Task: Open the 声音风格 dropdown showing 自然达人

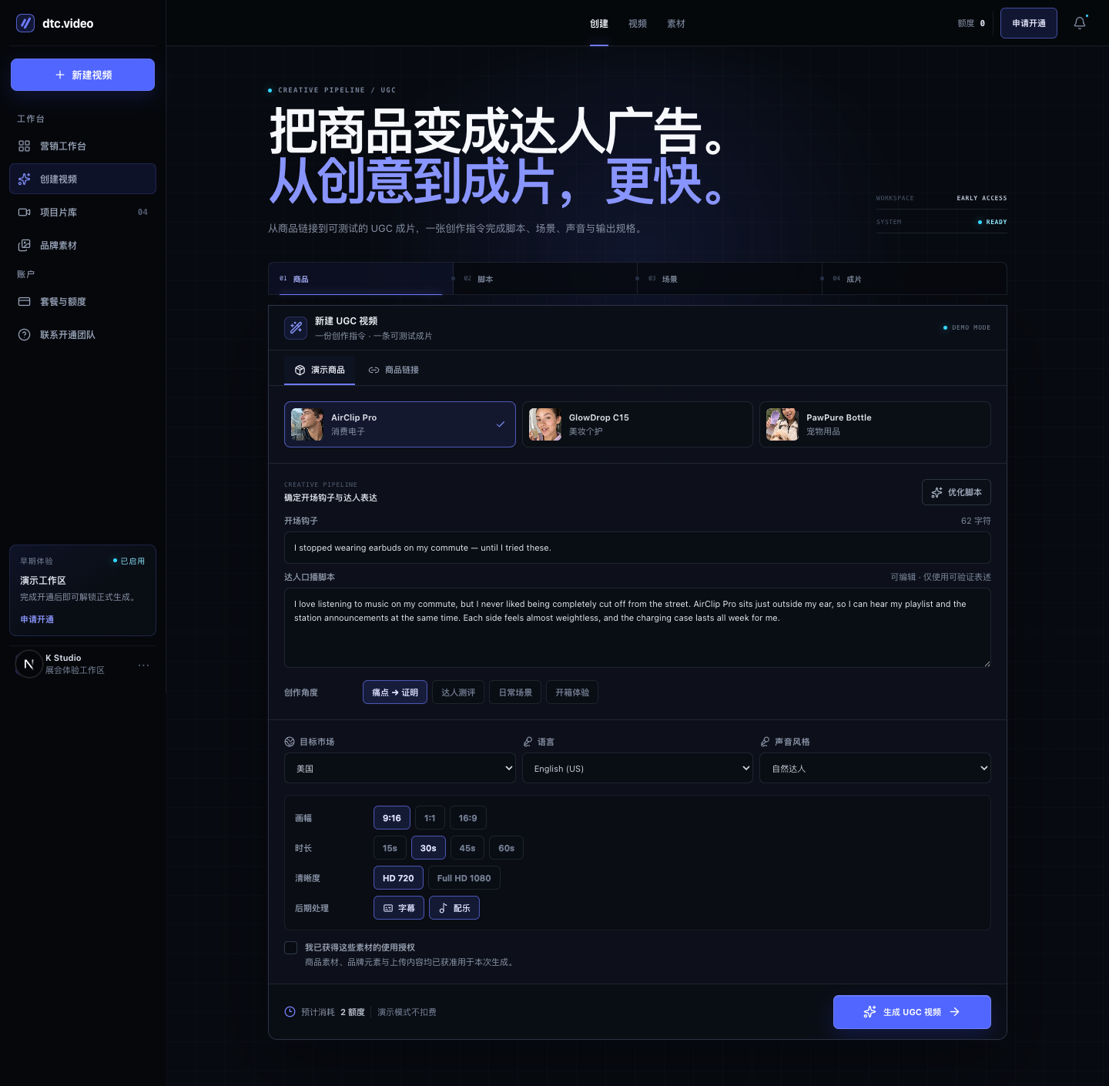Action: point(875,769)
